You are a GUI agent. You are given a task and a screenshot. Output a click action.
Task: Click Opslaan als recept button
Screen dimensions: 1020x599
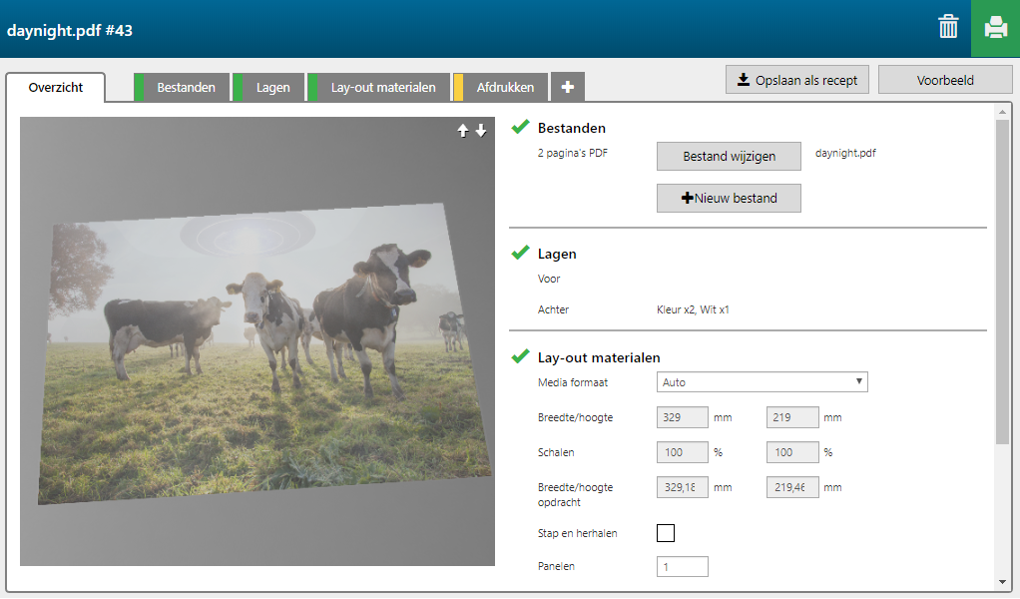coord(797,80)
